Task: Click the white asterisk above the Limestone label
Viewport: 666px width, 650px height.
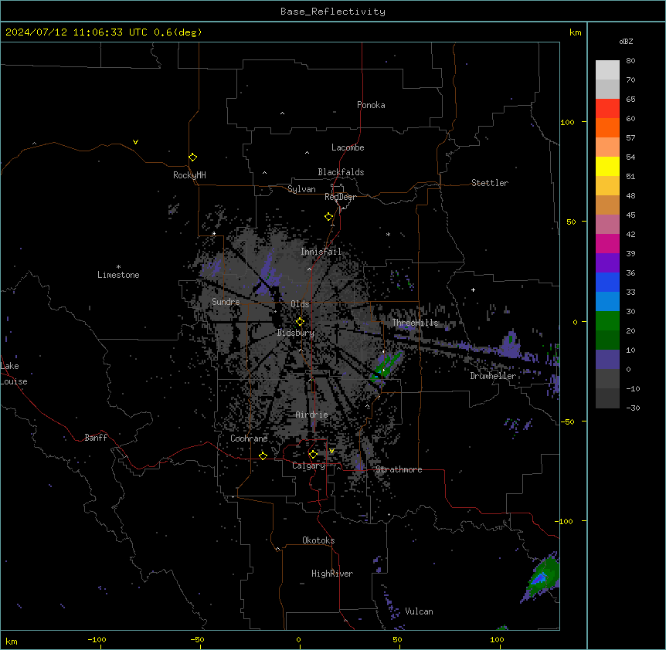Action: pos(118,267)
